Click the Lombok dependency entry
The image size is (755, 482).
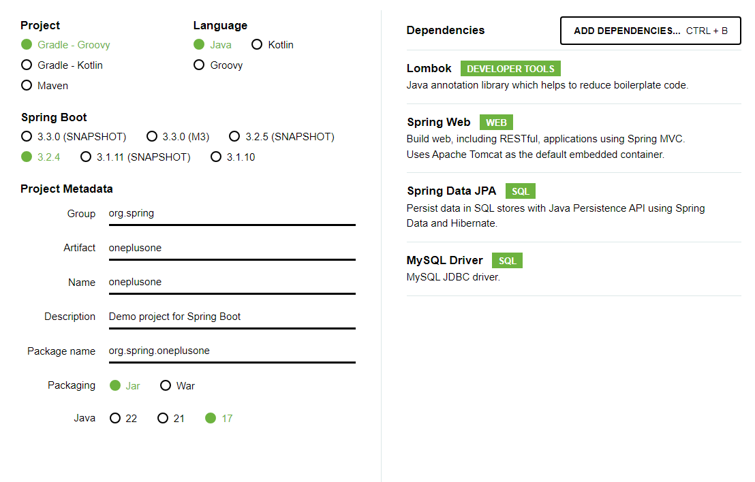(574, 77)
